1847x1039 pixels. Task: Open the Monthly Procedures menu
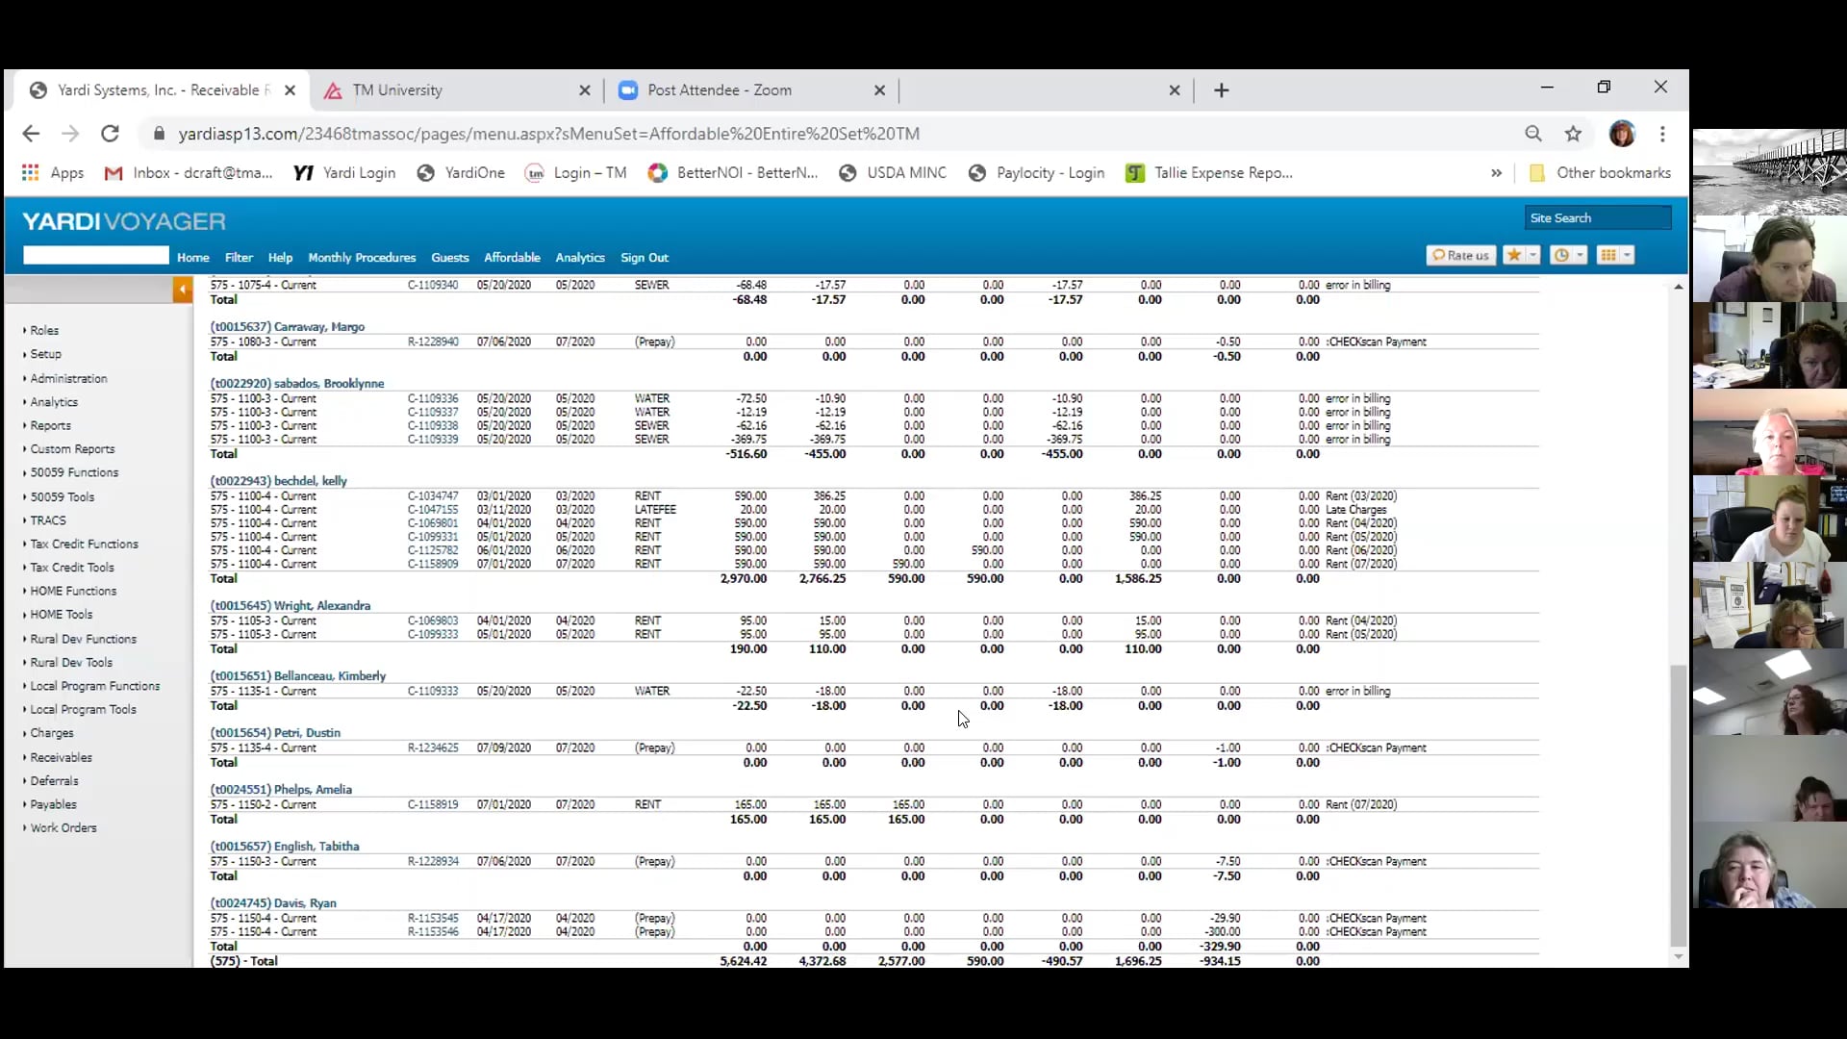(362, 257)
